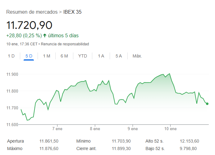Switch chart to 6 M range
Viewport: 215px width, 155px height.
point(64,56)
